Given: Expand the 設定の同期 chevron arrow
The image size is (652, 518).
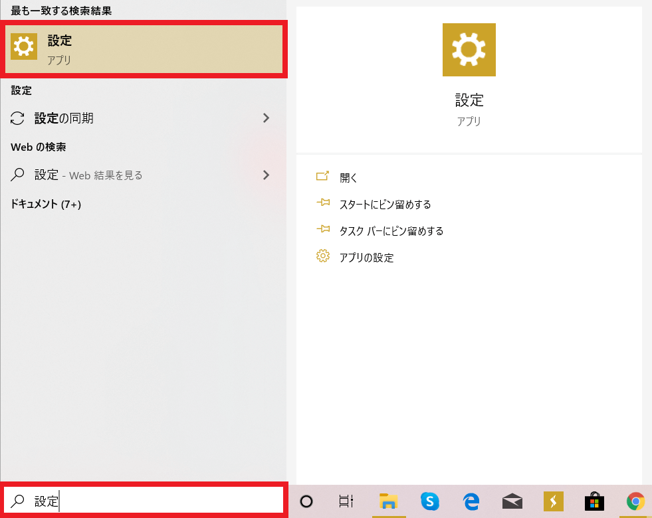Looking at the screenshot, I should [x=266, y=118].
